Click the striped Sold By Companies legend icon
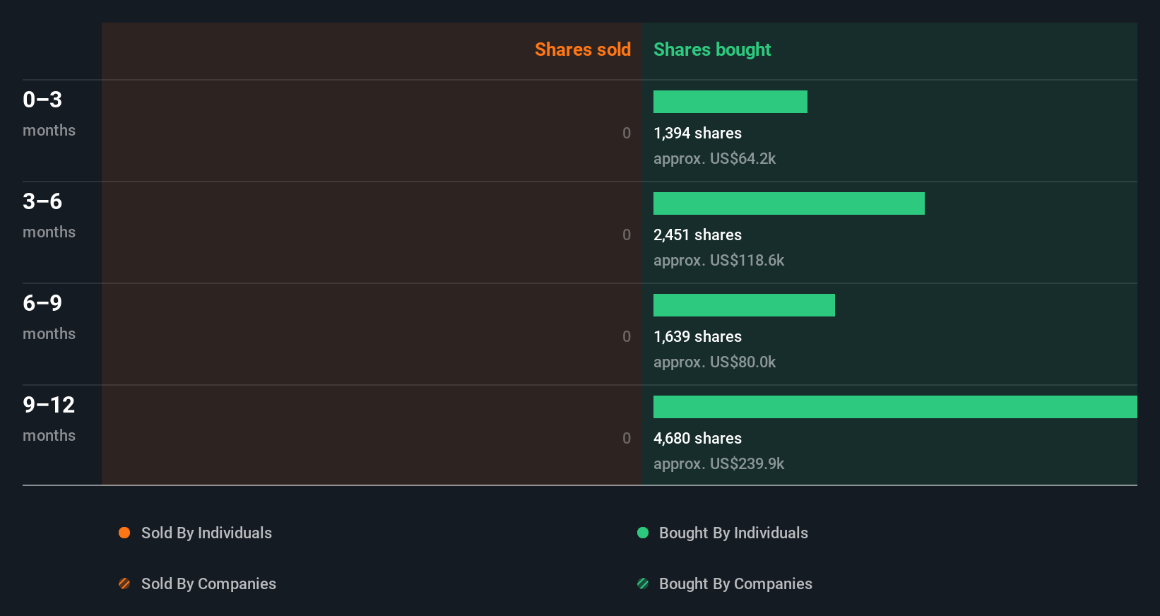The width and height of the screenshot is (1160, 616). [124, 584]
